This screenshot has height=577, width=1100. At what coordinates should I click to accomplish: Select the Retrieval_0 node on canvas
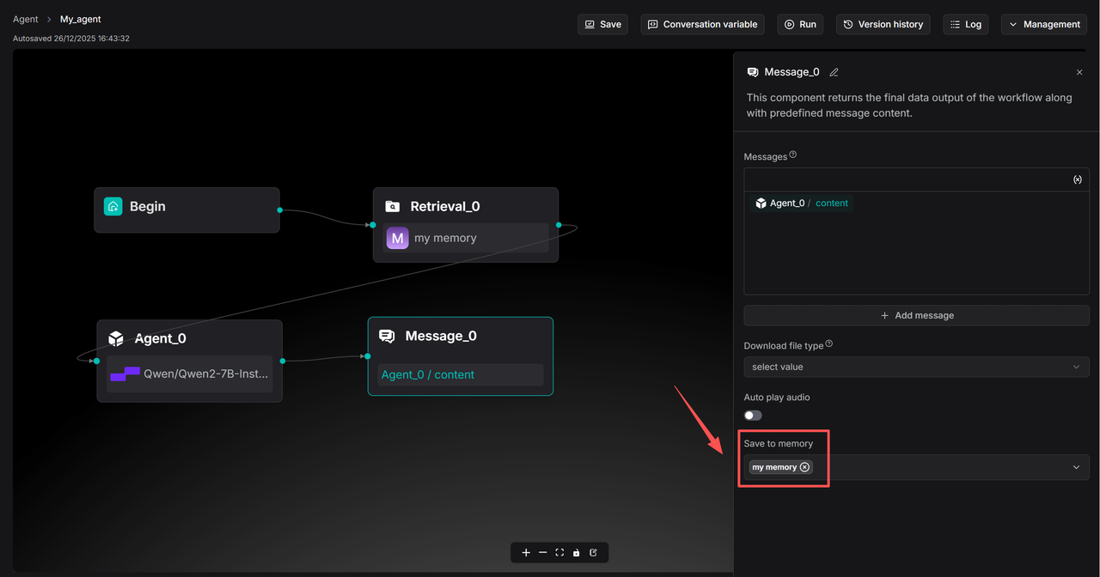465,207
